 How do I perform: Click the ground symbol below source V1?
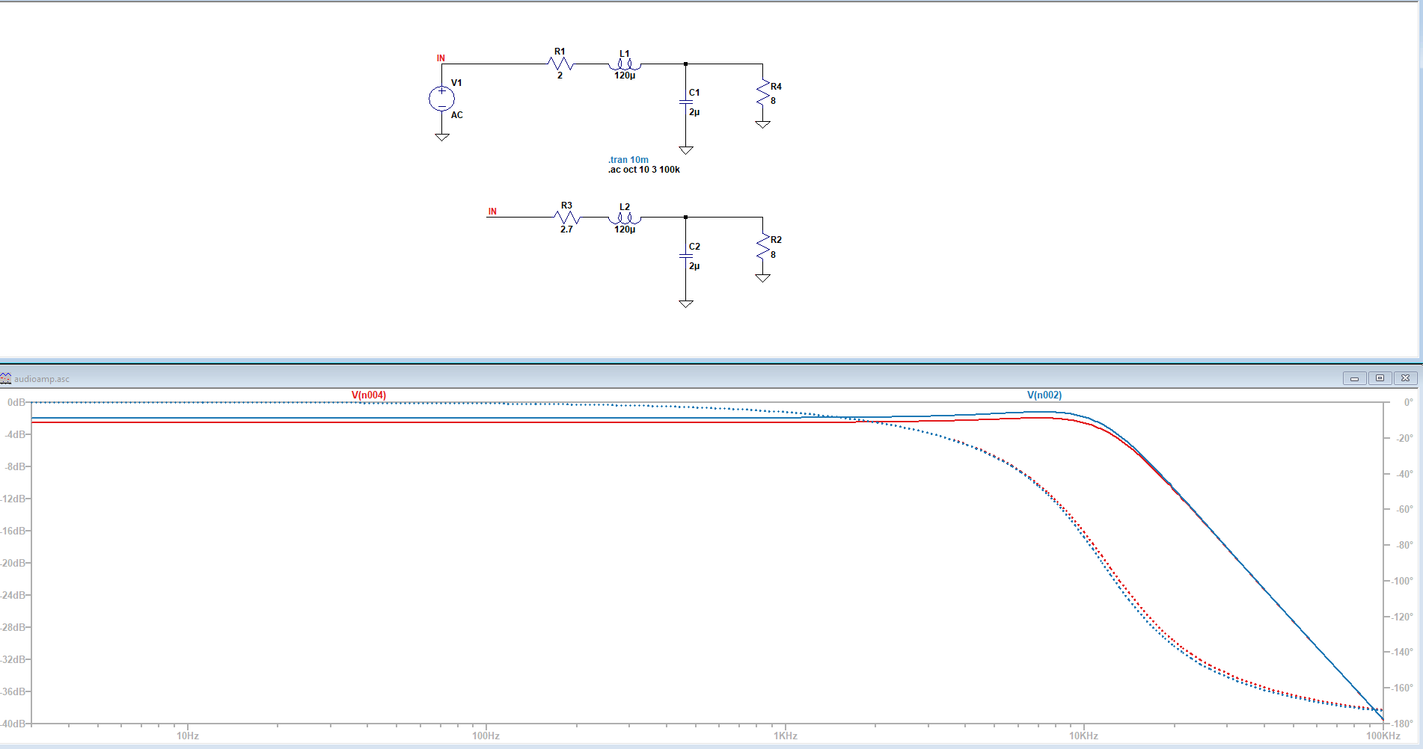[x=442, y=137]
